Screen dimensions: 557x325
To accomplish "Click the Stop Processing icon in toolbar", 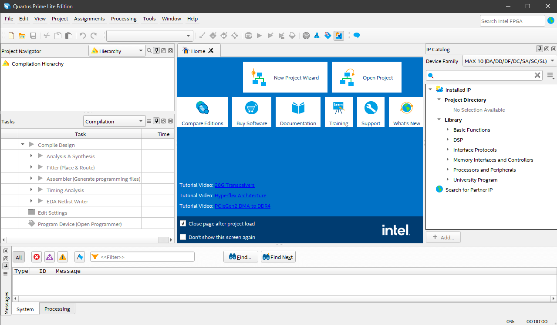I will click(x=249, y=36).
